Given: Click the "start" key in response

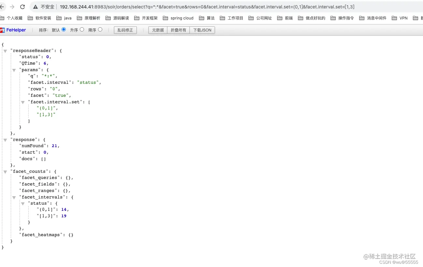Looking at the screenshot, I should [x=29, y=152].
